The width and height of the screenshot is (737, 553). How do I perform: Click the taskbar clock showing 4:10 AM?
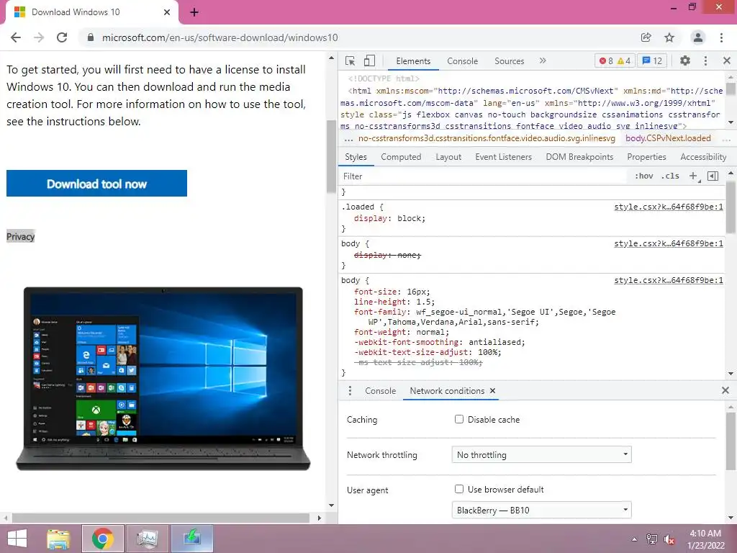click(705, 539)
